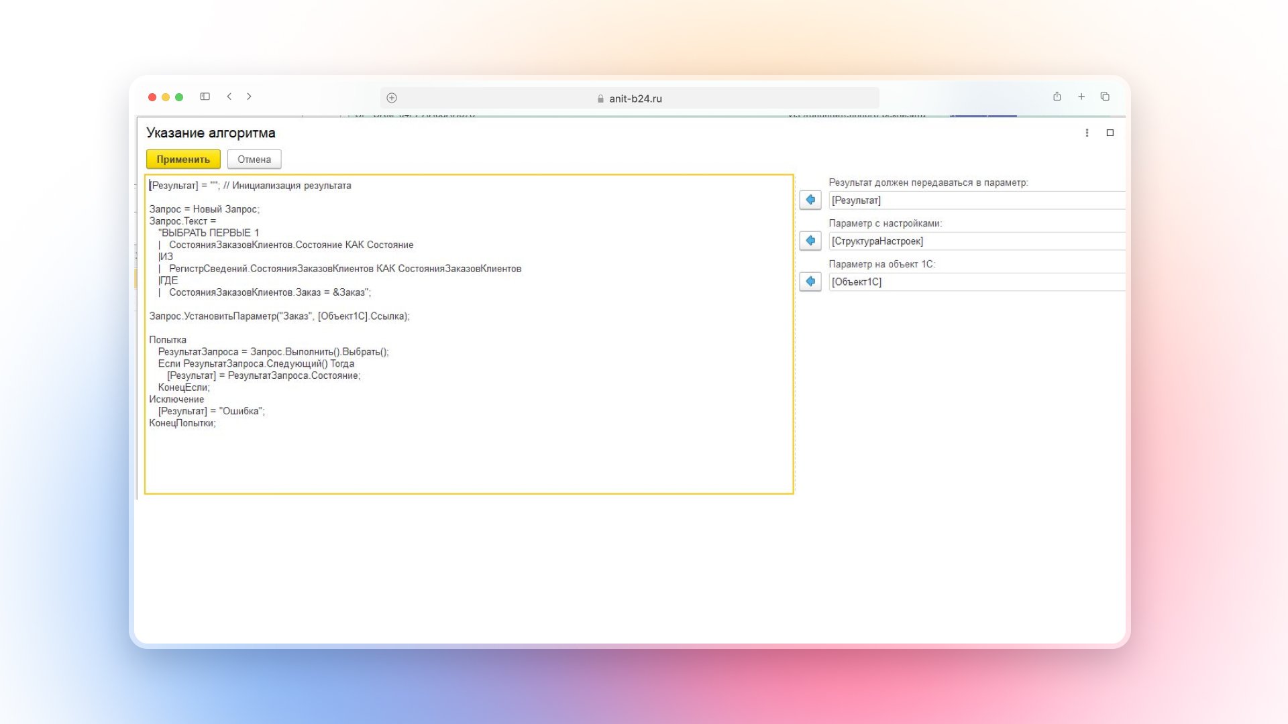Show the tab overview icon

[x=1105, y=97]
